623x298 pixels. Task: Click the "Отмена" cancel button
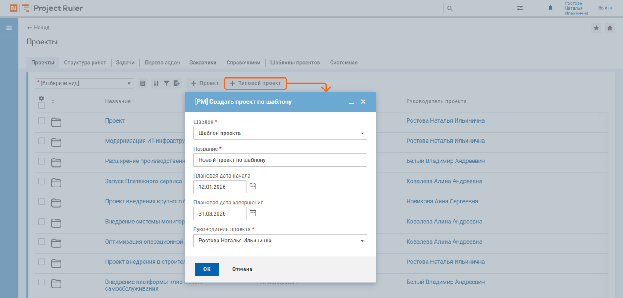pyautogui.click(x=242, y=269)
